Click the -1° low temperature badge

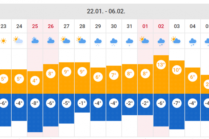82,104
